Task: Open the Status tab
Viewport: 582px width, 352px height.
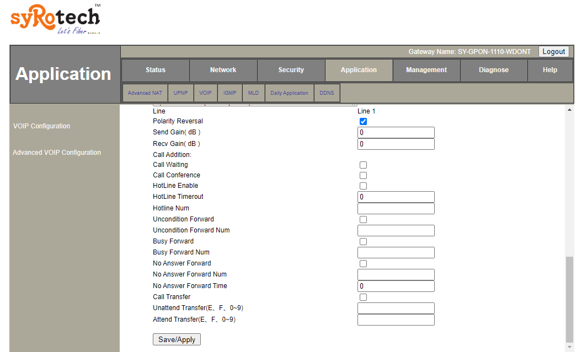Action: [x=155, y=70]
